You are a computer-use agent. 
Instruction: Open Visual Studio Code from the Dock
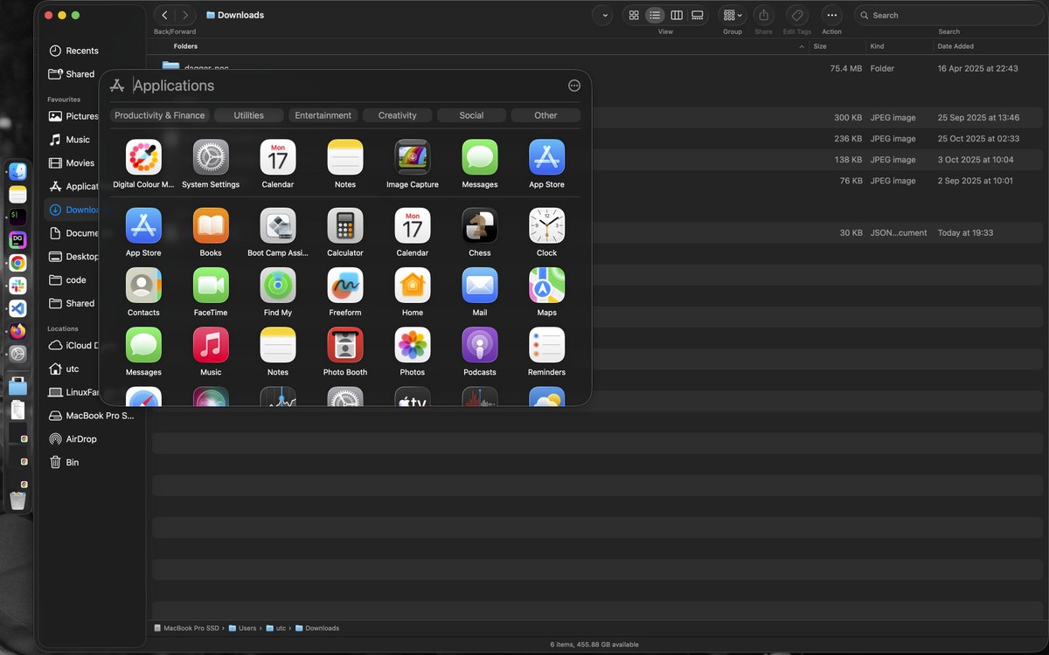(x=17, y=308)
